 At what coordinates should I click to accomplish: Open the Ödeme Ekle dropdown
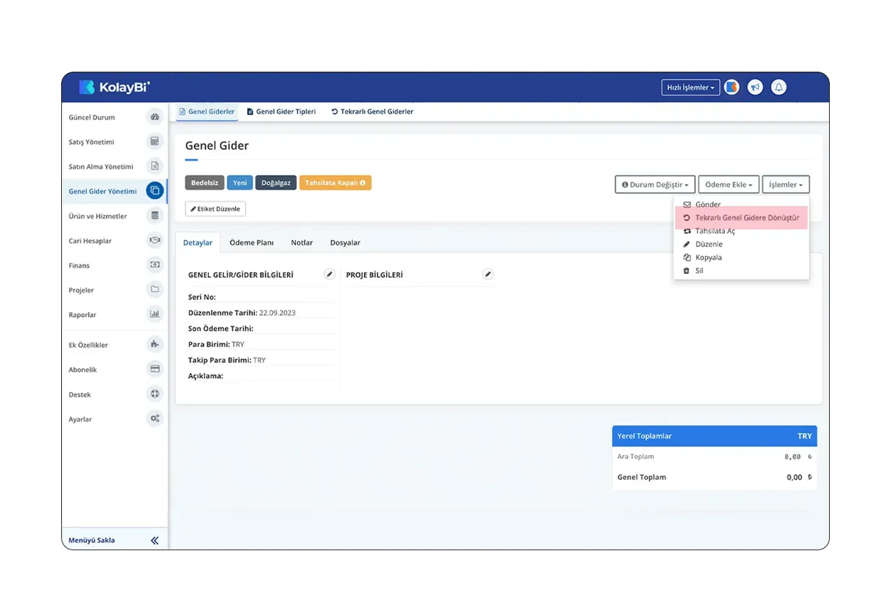click(x=729, y=184)
